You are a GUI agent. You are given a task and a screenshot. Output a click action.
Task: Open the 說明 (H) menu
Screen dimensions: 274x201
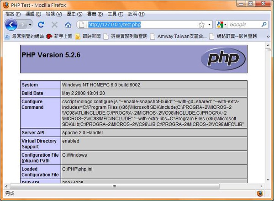pyautogui.click(x=136, y=14)
